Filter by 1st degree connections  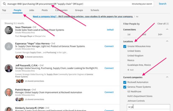tap(129, 34)
